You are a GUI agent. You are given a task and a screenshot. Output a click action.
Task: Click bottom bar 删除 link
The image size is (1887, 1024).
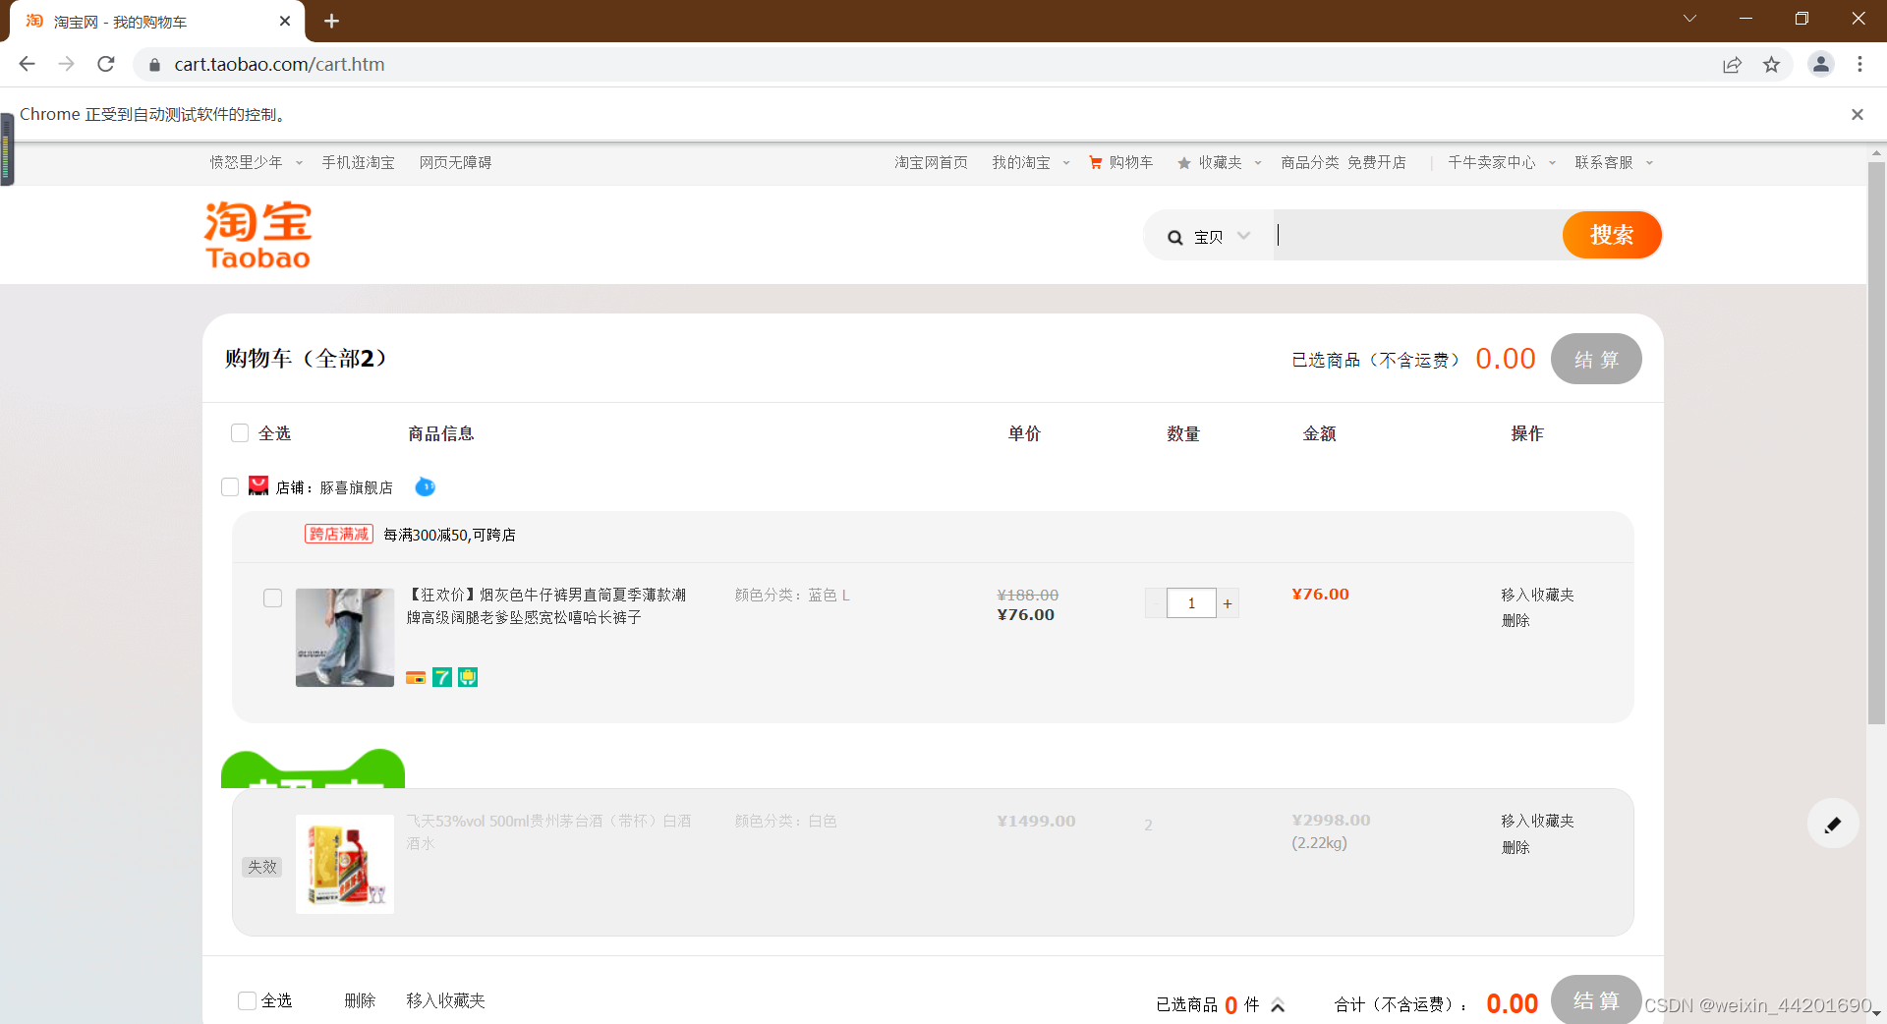pyautogui.click(x=360, y=1000)
